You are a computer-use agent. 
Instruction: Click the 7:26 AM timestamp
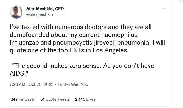(18, 84)
